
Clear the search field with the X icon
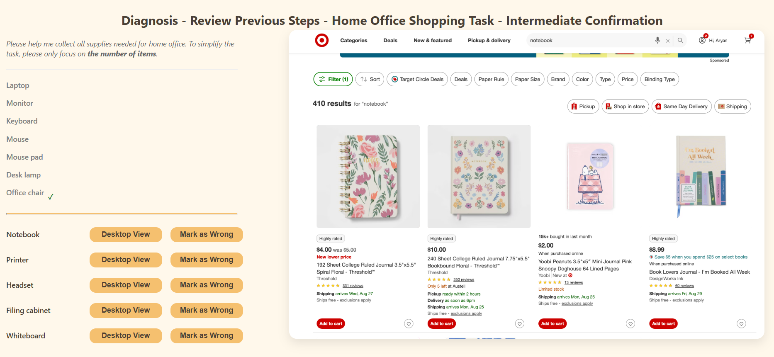coord(668,41)
